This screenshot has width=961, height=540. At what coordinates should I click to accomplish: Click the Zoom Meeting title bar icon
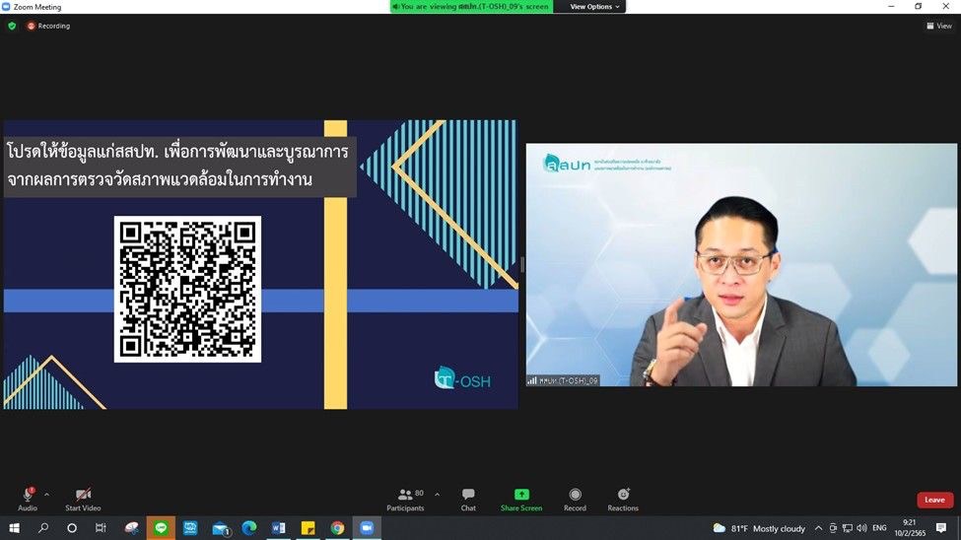(x=6, y=7)
